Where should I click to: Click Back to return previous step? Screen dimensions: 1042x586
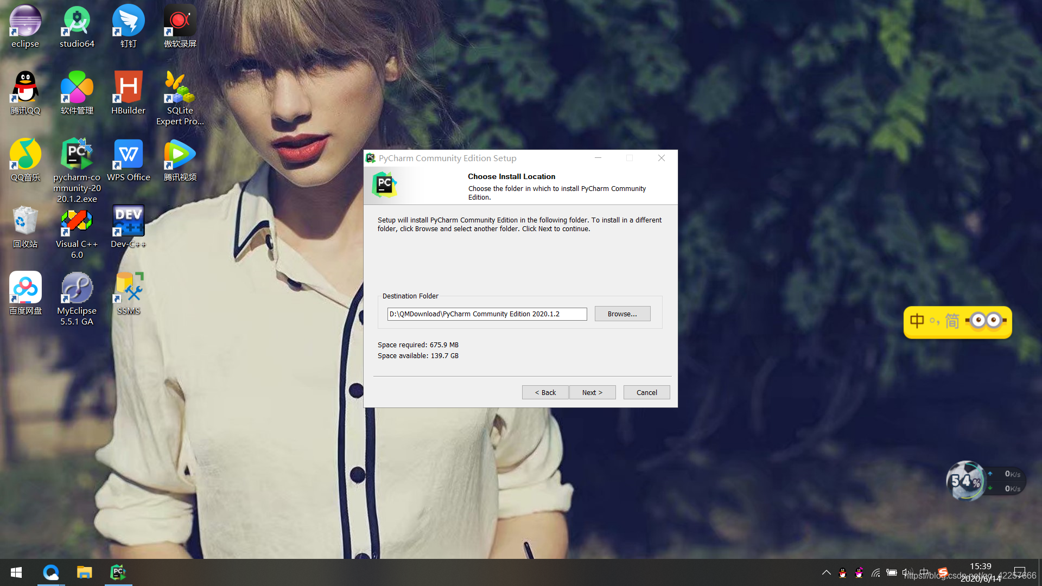point(545,392)
